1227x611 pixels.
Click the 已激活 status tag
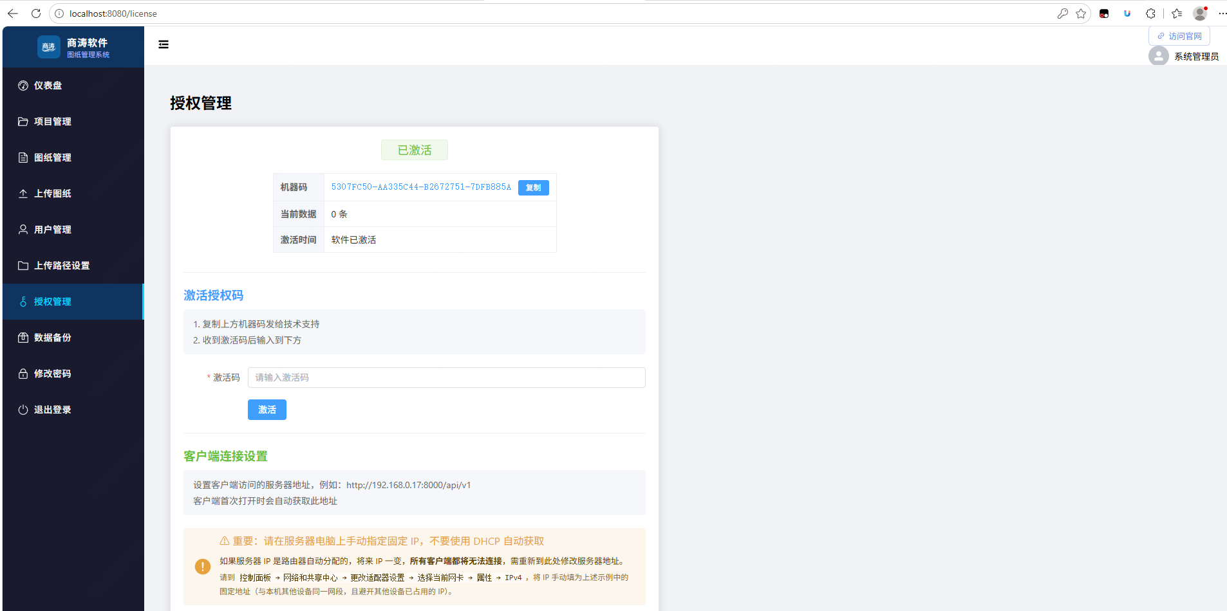point(415,150)
